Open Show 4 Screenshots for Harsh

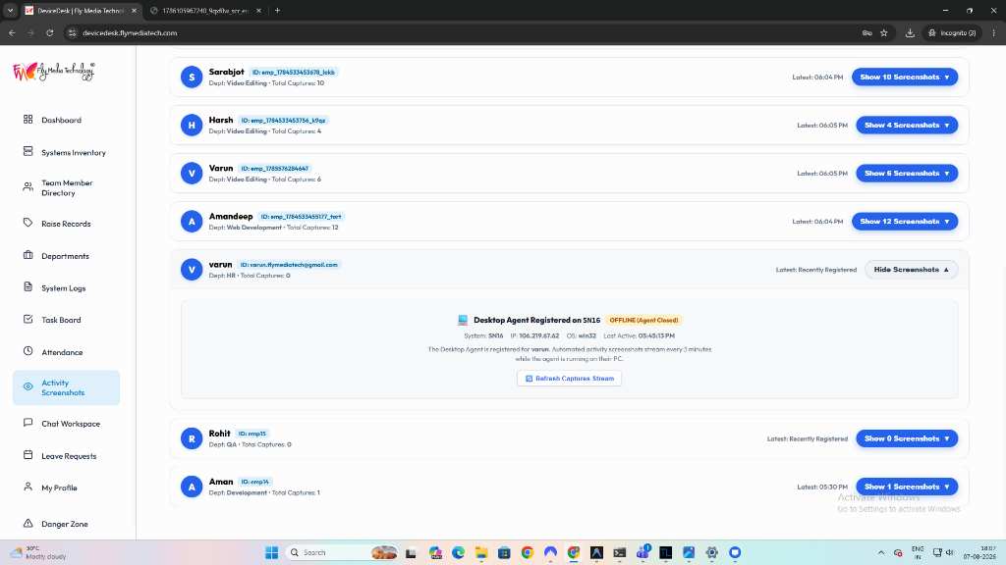[x=907, y=125]
